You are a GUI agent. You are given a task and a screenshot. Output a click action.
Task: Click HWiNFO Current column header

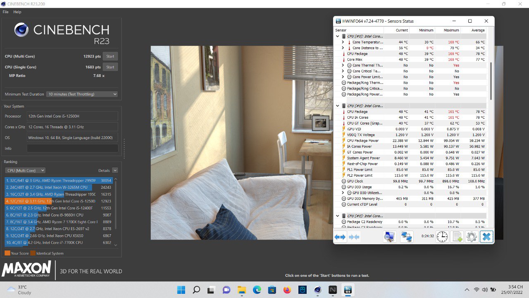point(396,30)
